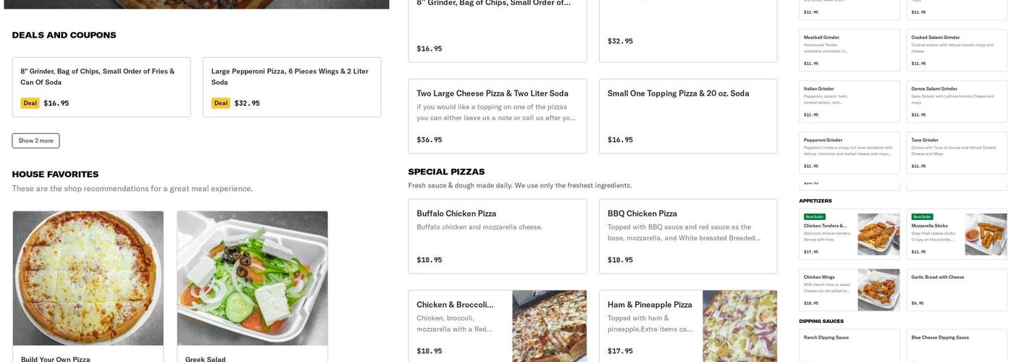The height and width of the screenshot is (362, 1014).
Task: Select the Cooked Salami Grinder item
Action: tap(956, 50)
